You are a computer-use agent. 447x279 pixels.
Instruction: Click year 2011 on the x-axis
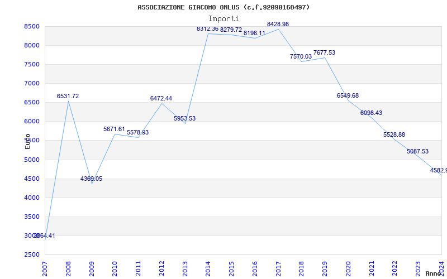click(x=138, y=269)
